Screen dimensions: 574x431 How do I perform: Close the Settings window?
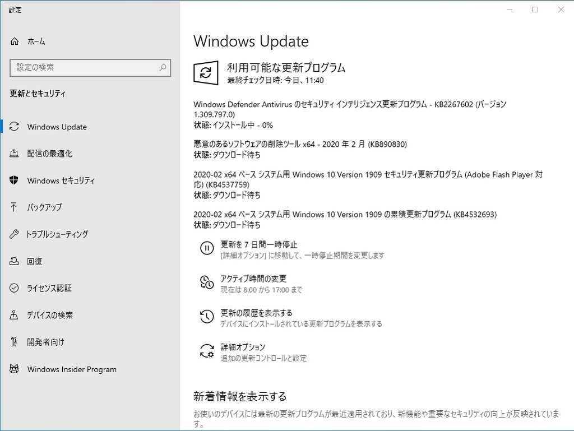coord(561,10)
